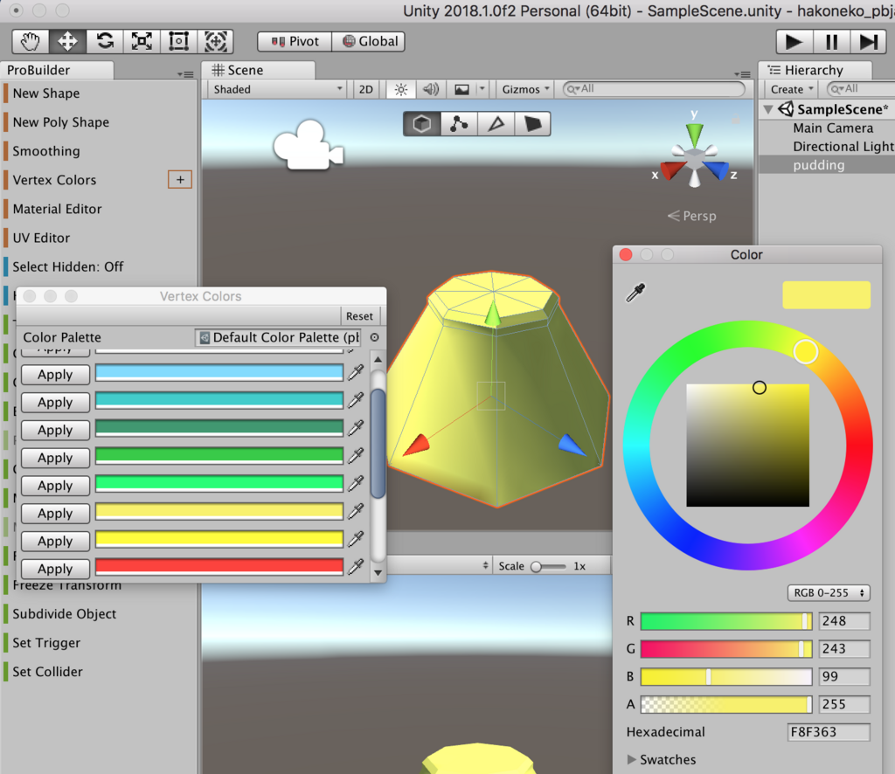Apply the light blue vertex color
Screen dimensions: 895x774
click(55, 375)
